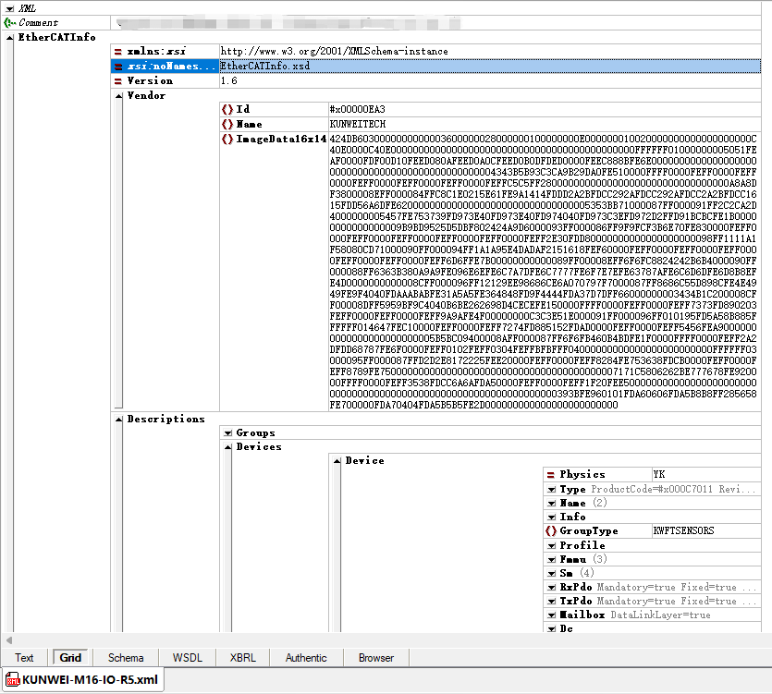772x694 pixels.
Task: Click the horizontal scrollbar left arrow
Action: point(8,640)
